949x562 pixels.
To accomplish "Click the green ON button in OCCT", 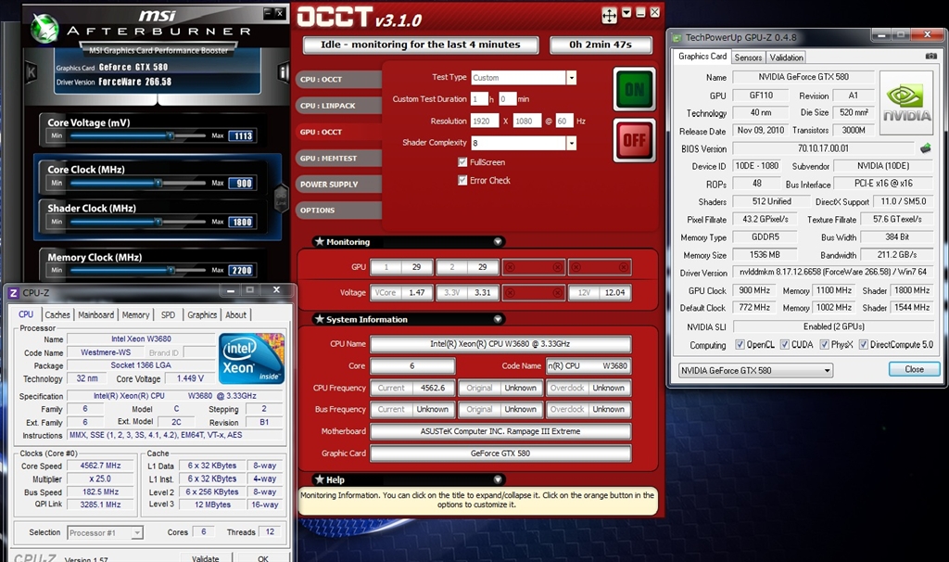I will click(x=634, y=89).
